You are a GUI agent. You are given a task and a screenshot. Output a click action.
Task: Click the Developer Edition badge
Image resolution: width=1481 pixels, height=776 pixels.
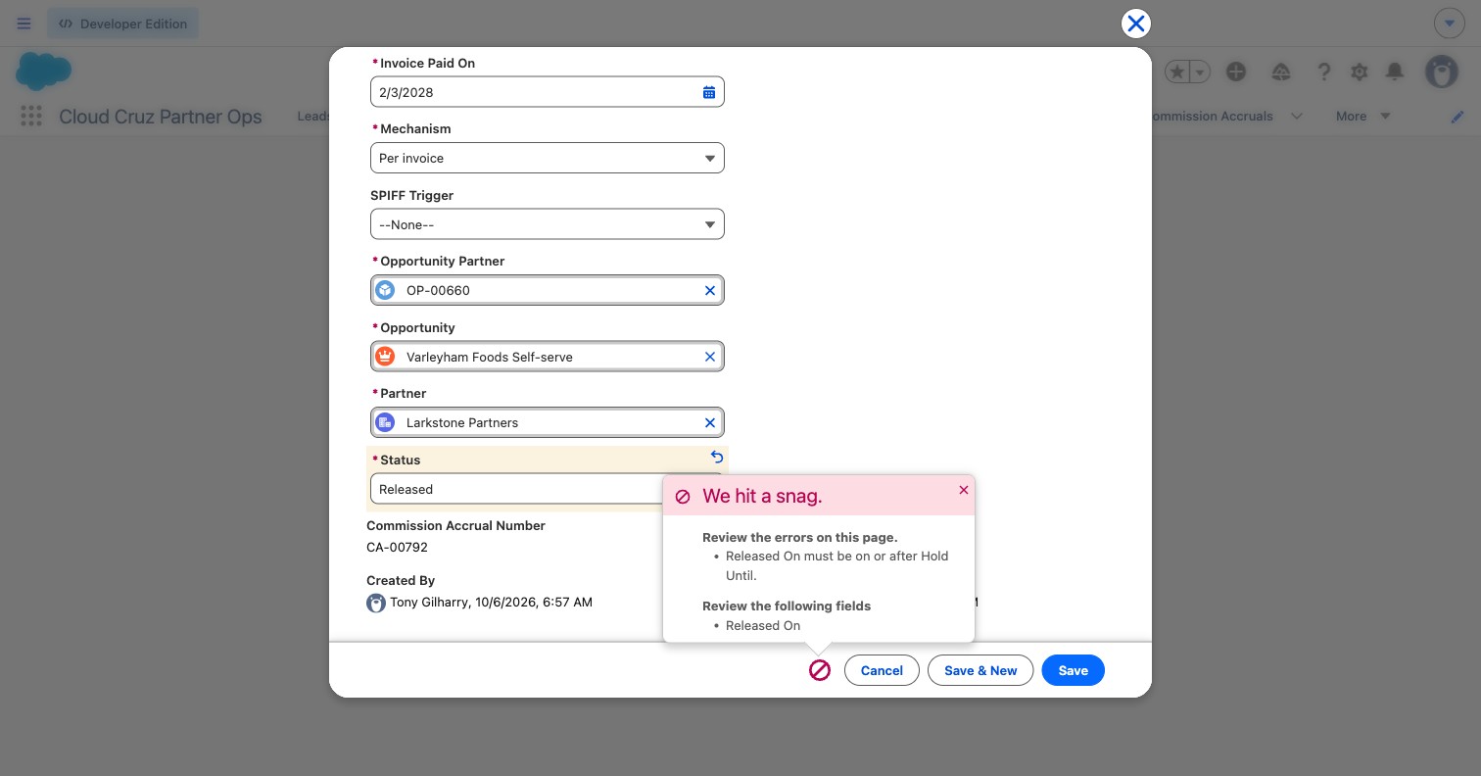tap(122, 24)
